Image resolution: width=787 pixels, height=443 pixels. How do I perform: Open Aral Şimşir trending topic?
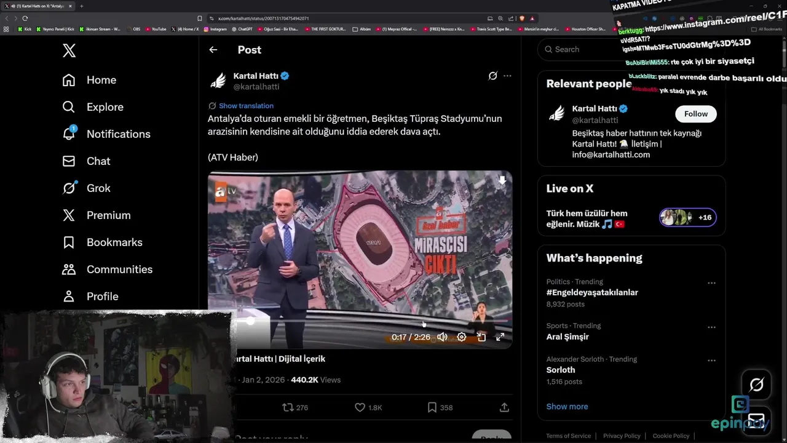[568, 337]
